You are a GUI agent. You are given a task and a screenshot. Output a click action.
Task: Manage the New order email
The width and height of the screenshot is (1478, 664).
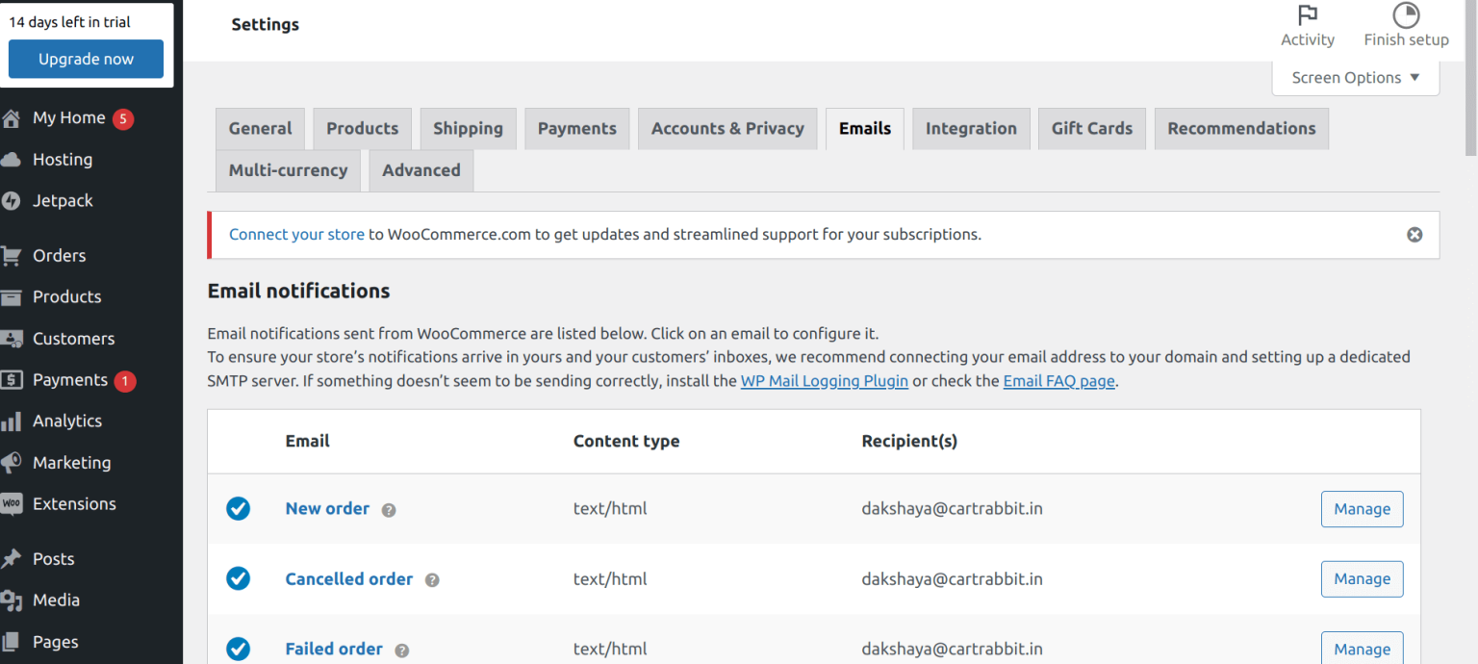pyautogui.click(x=1362, y=509)
